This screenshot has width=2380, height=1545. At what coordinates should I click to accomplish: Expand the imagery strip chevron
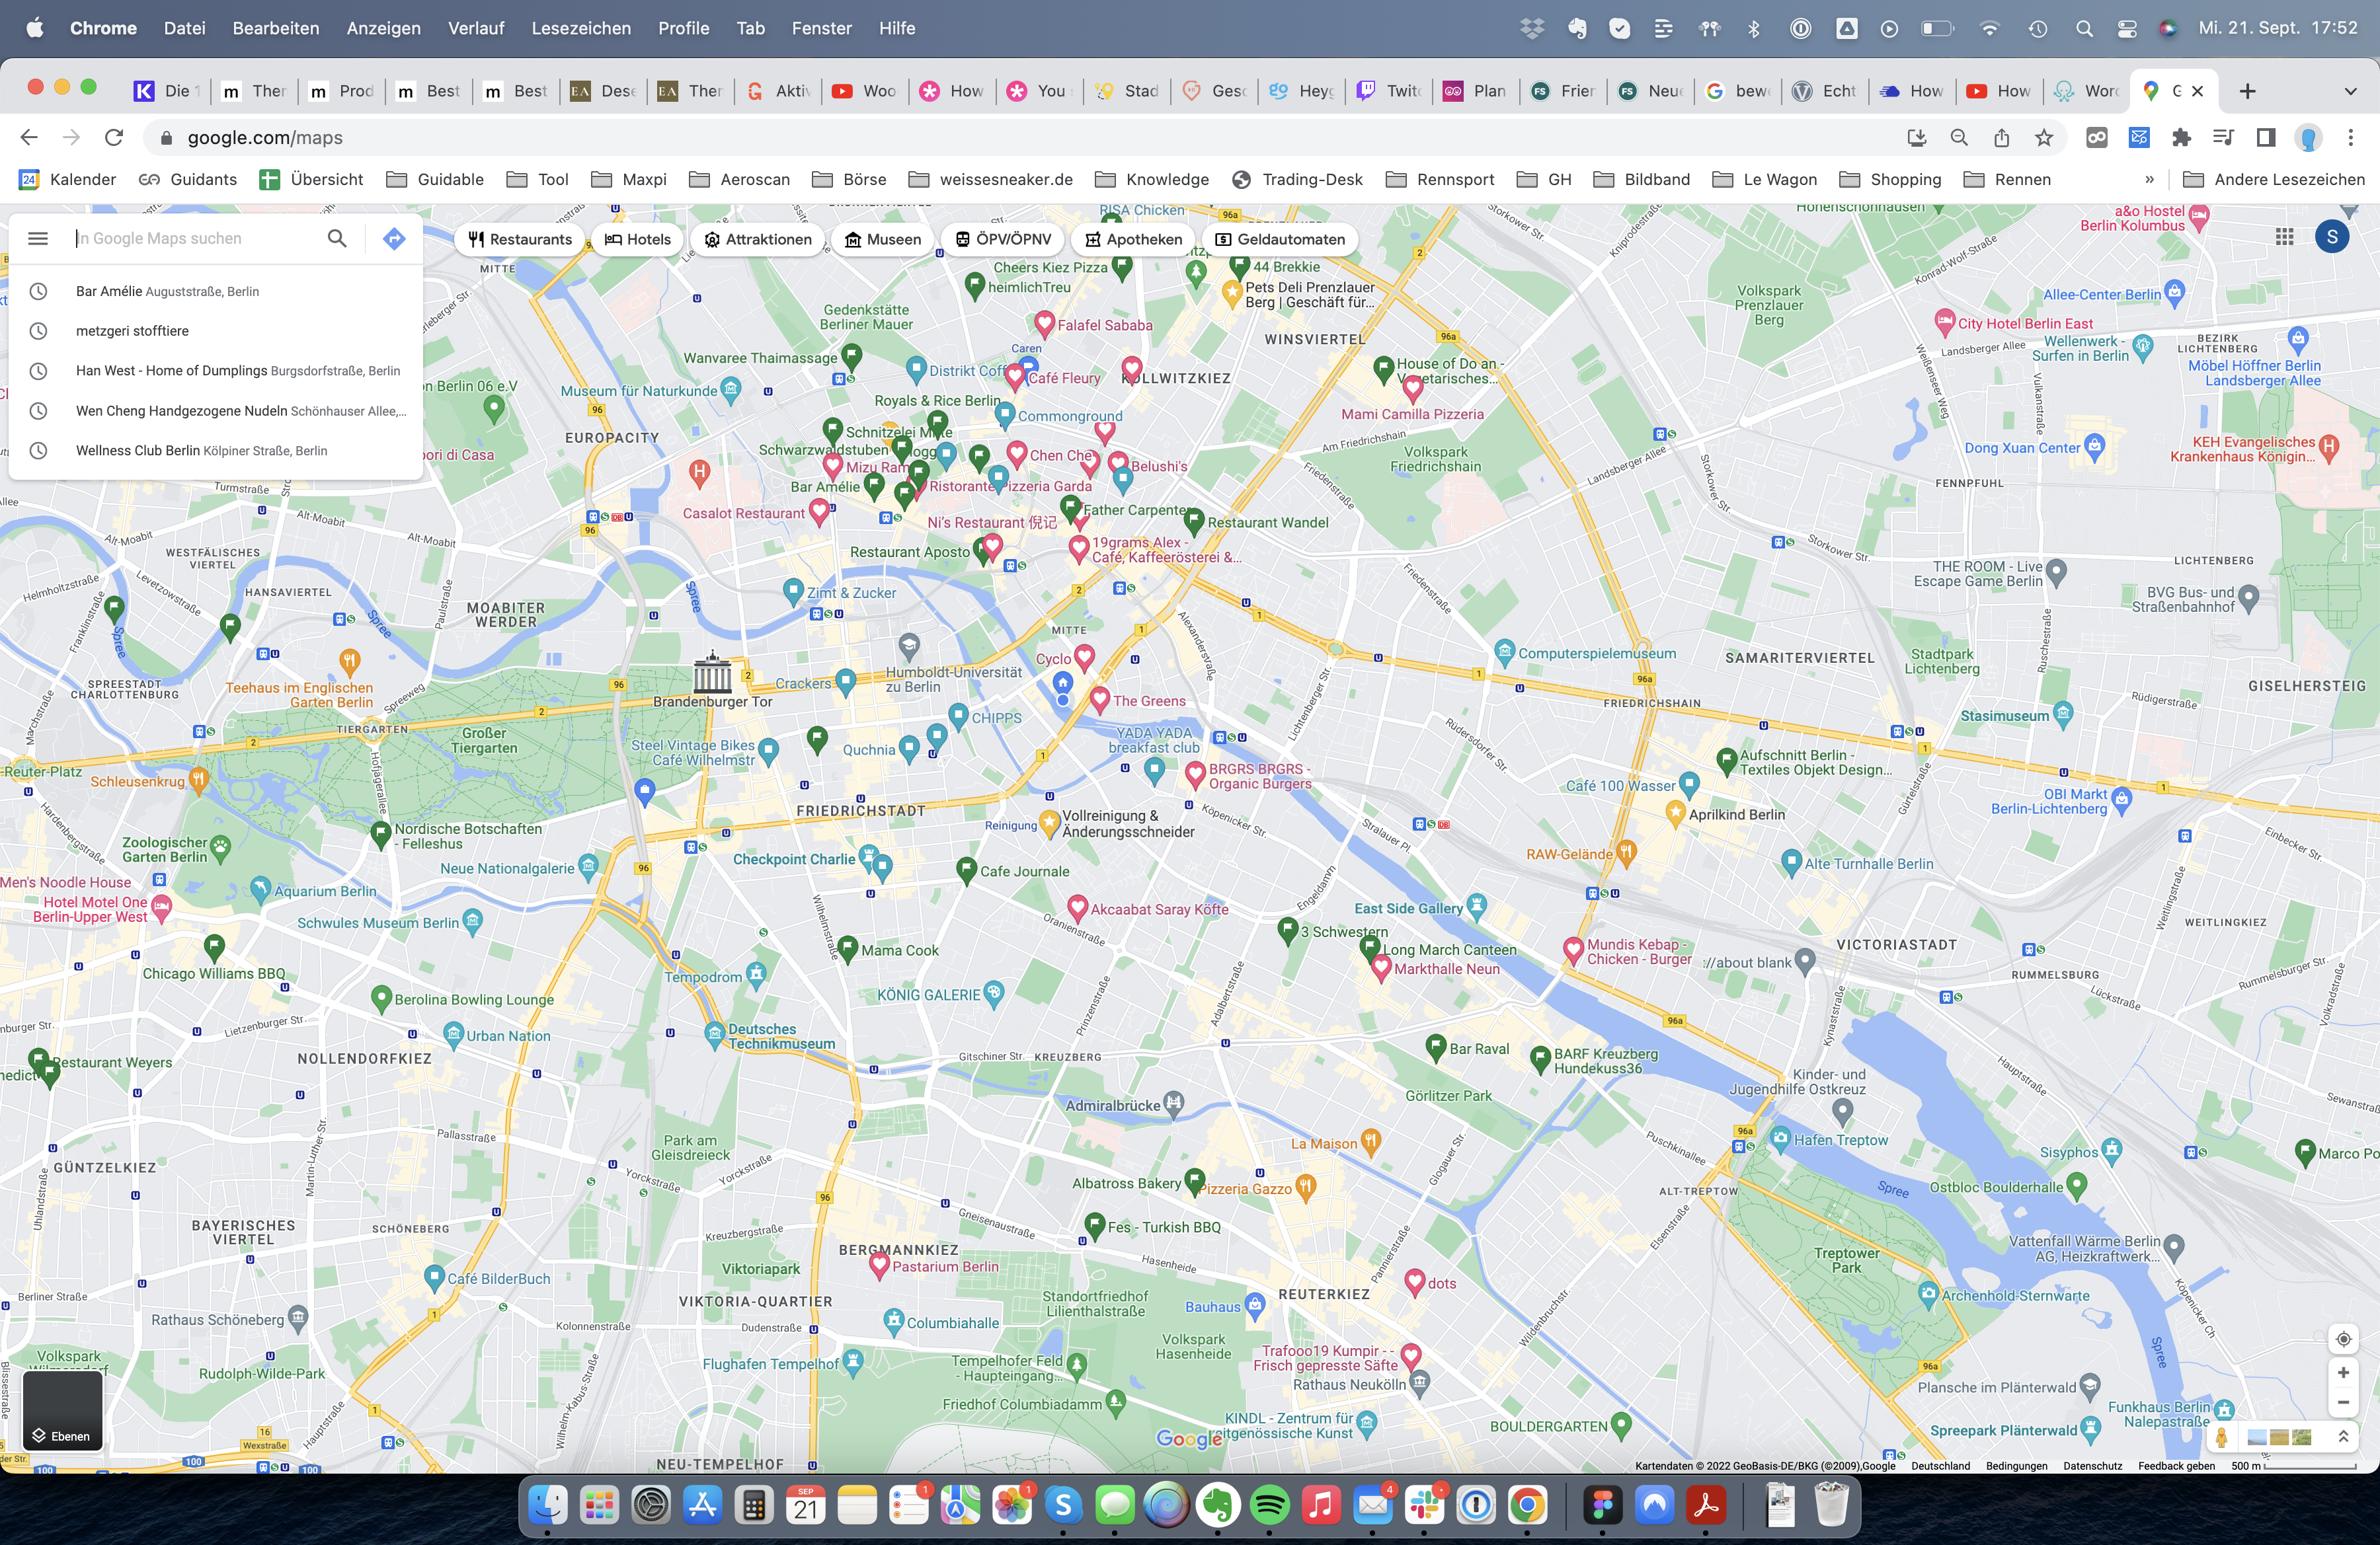click(x=2343, y=1437)
